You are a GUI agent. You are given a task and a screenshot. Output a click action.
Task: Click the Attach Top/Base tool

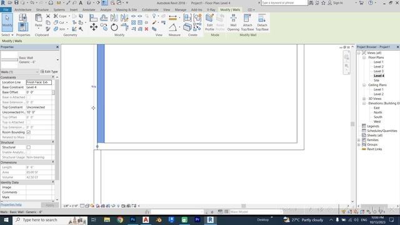coord(247,22)
